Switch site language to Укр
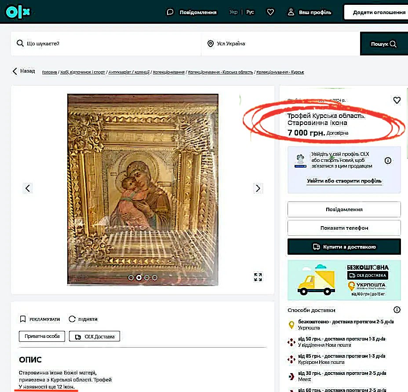Screen dimensions: 408x392 [x=233, y=12]
